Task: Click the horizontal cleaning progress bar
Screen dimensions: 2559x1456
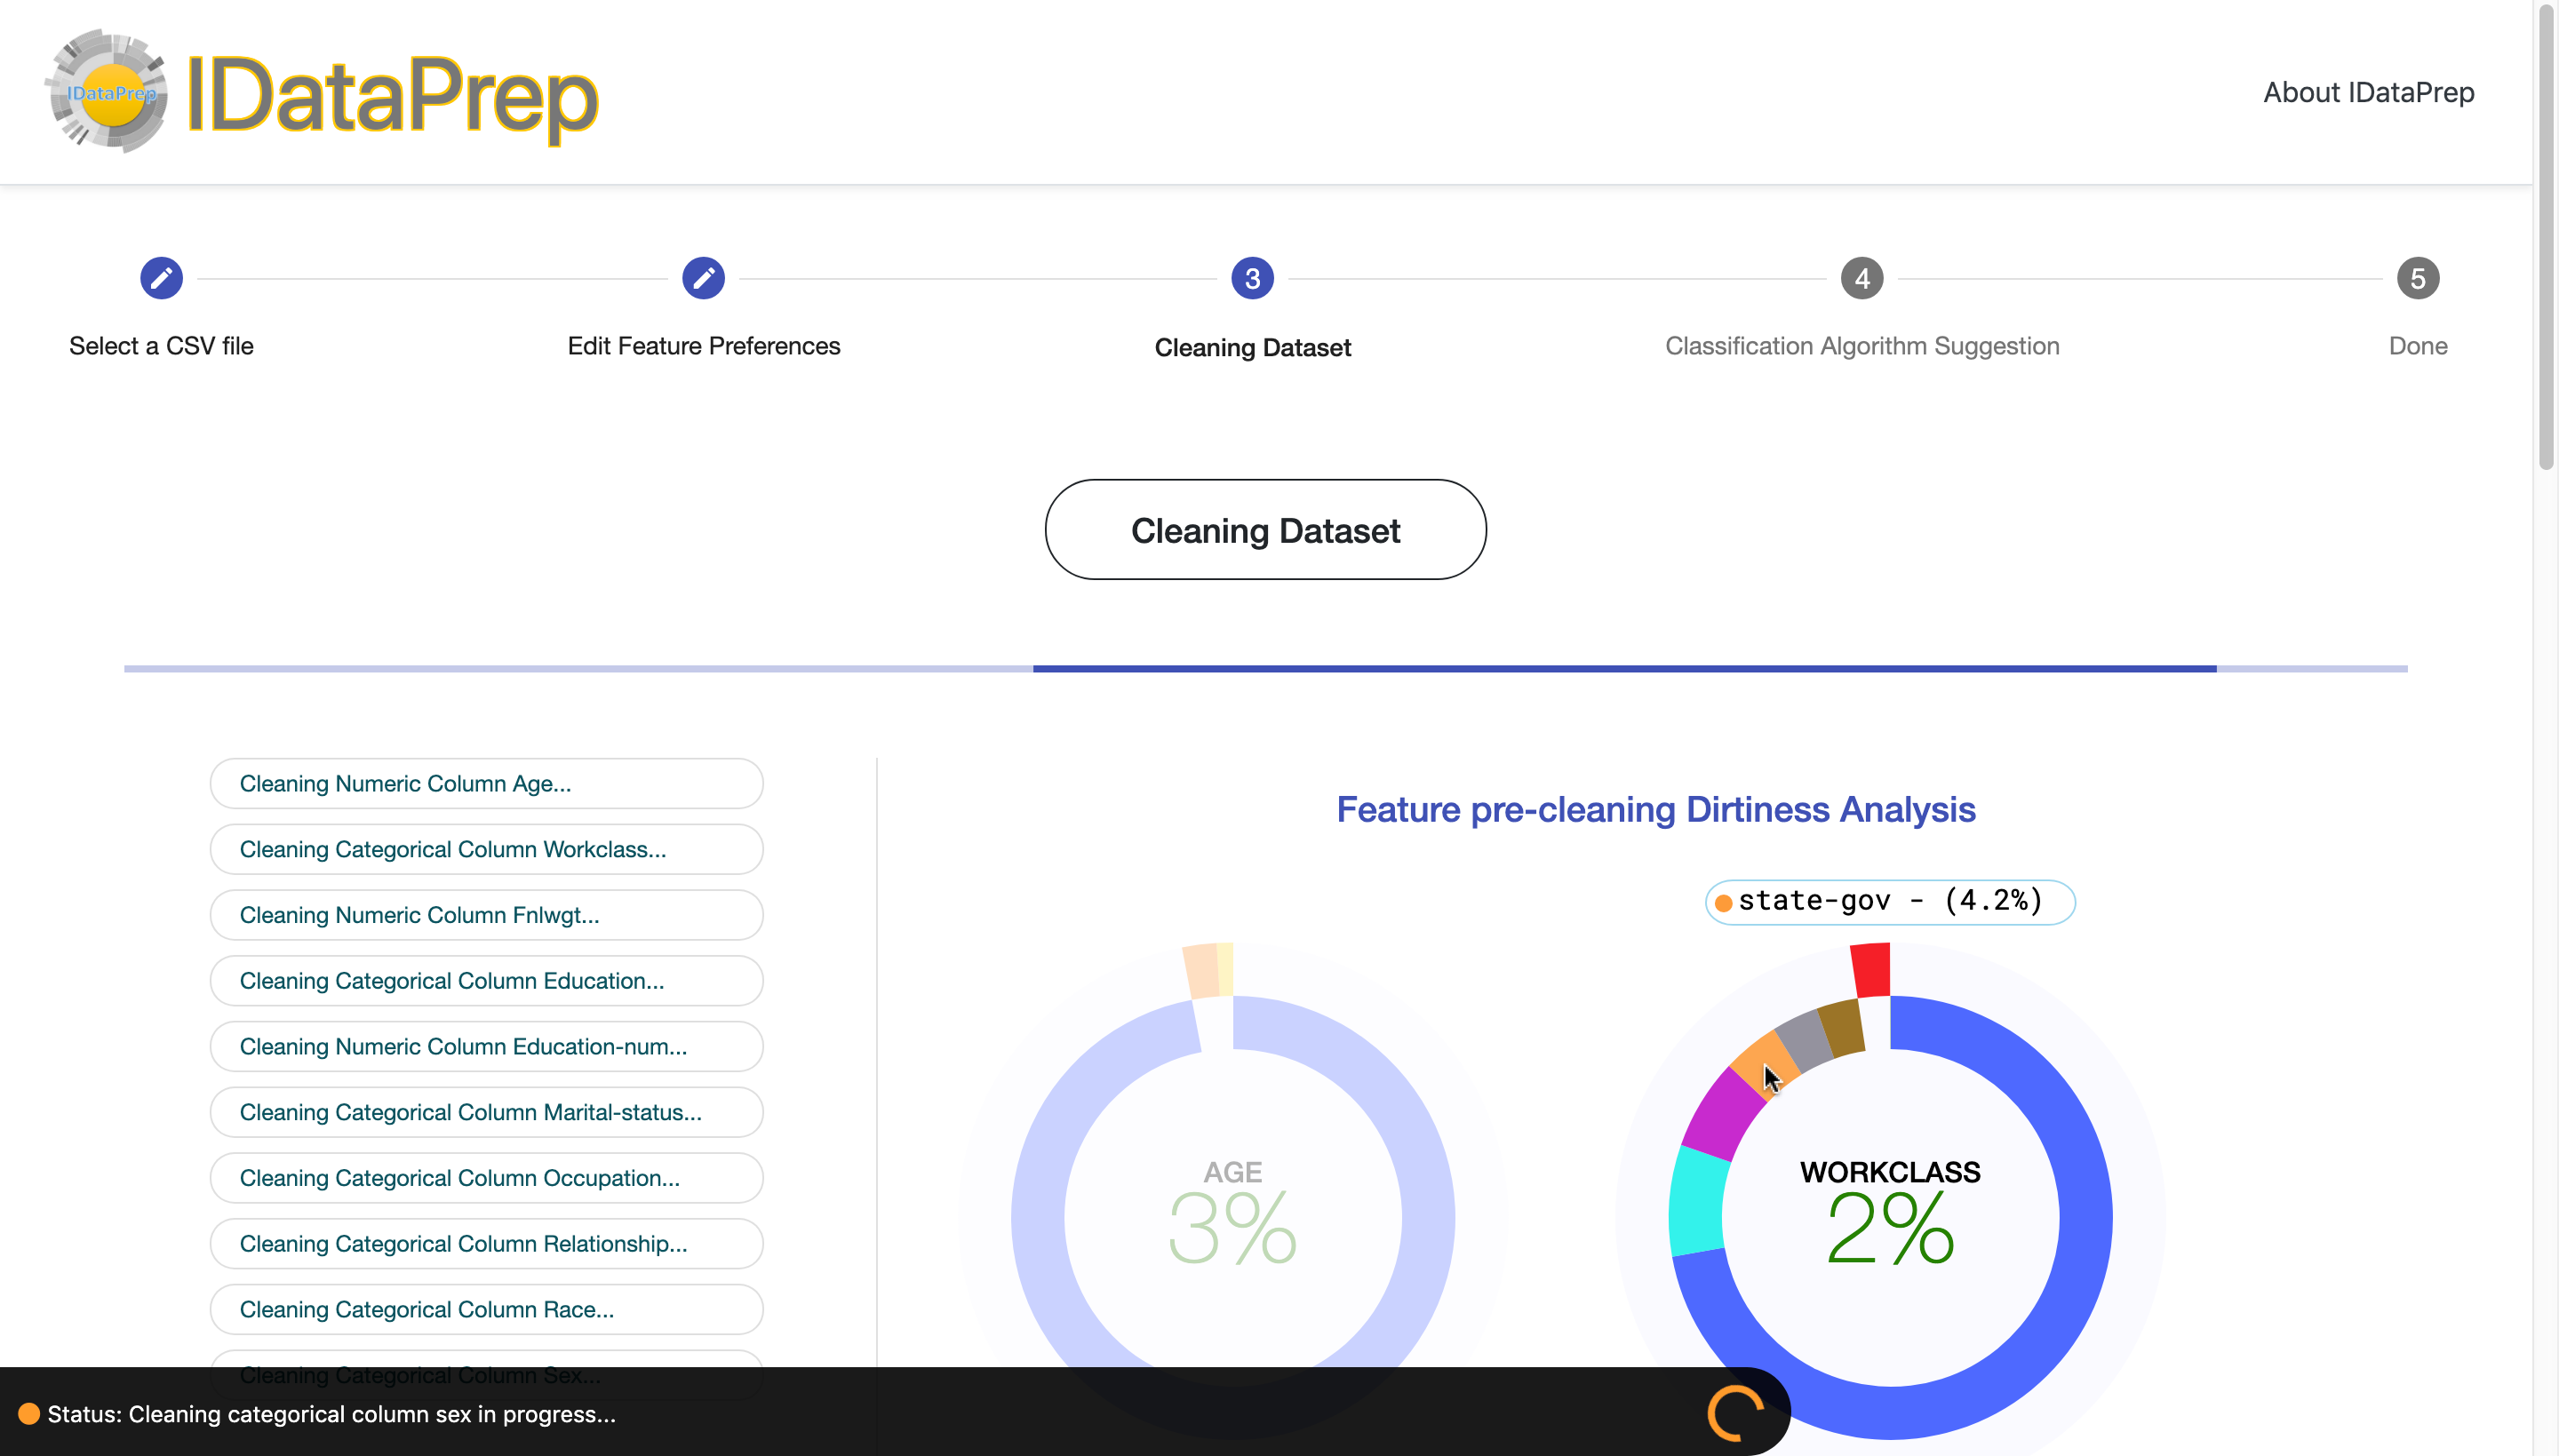Action: pos(1265,668)
